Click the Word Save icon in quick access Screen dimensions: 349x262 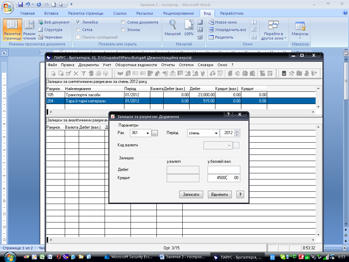tap(20, 4)
